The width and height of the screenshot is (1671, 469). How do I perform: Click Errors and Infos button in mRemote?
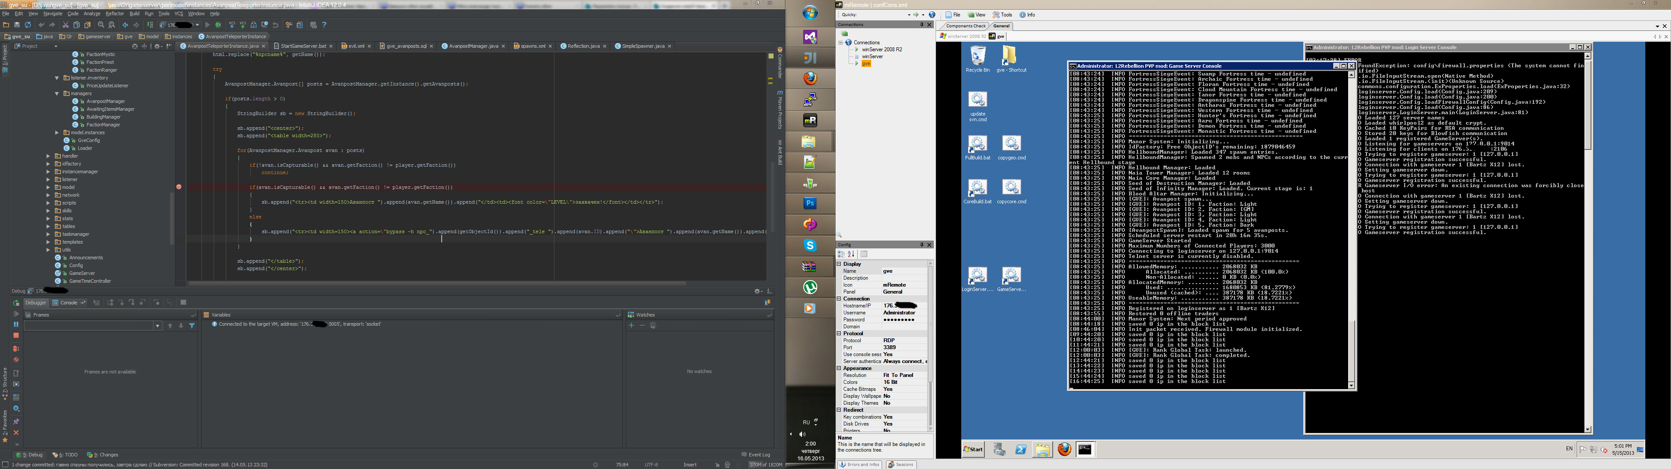860,465
